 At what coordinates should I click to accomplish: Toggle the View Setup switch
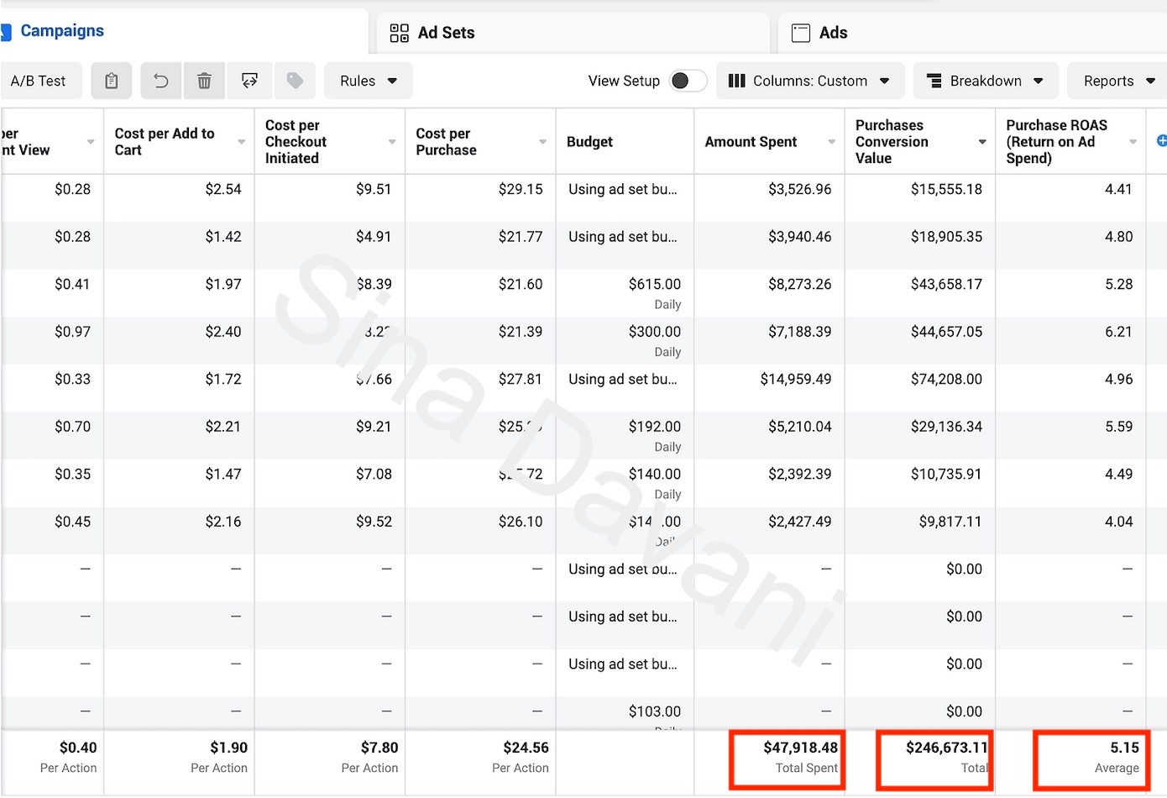[x=688, y=81]
